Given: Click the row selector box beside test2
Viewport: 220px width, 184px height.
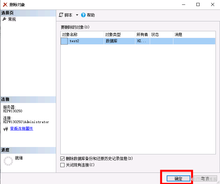Looking at the screenshot, I should pyautogui.click(x=64, y=41).
